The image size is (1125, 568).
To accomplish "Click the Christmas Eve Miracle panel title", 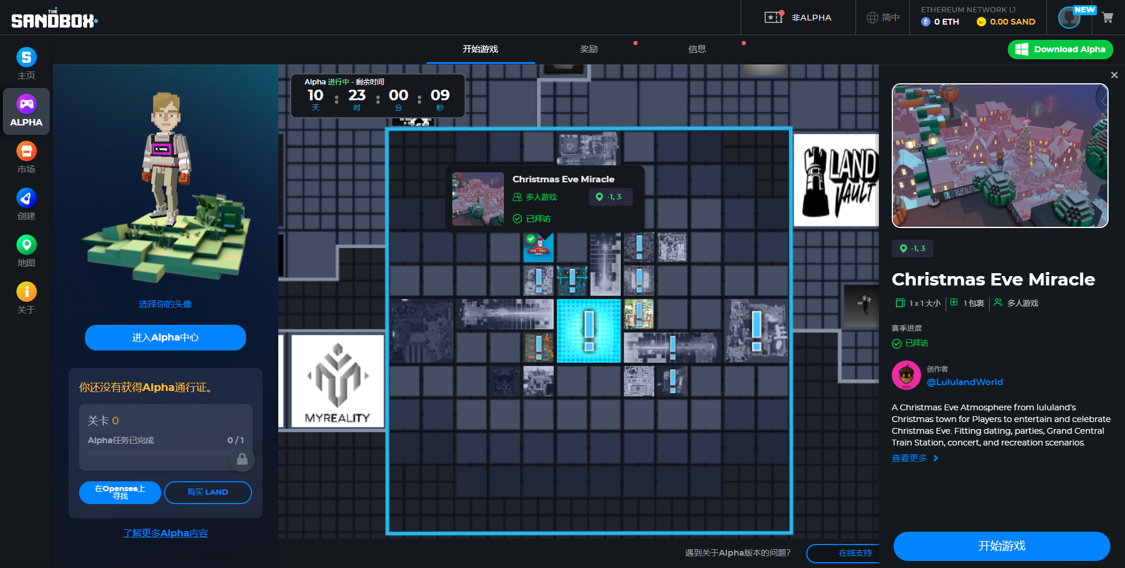I will point(993,280).
